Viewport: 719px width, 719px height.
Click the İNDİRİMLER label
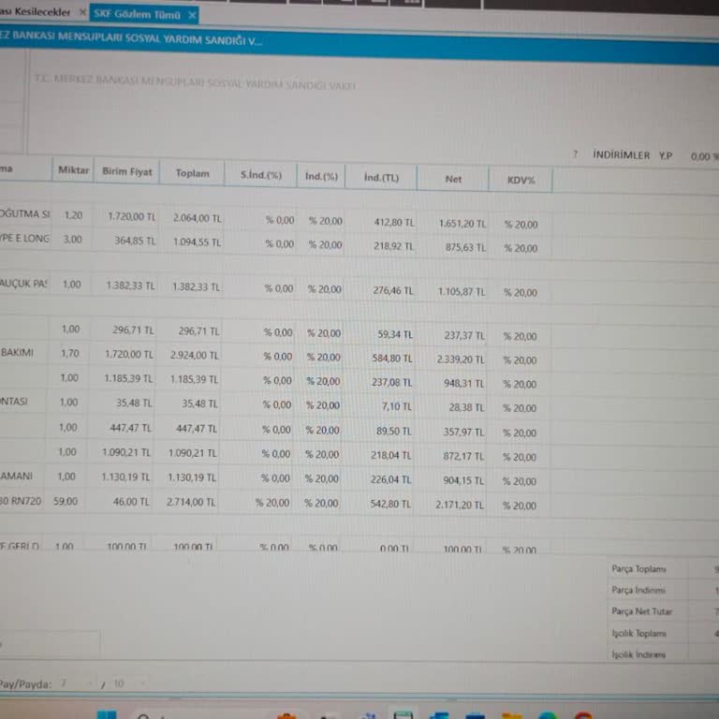pyautogui.click(x=621, y=155)
